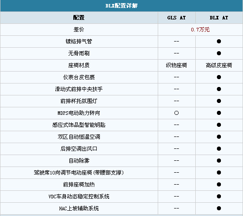
Task: Click the dash mark for 后排空调出风口 under GLS AT
Action: tap(176, 149)
